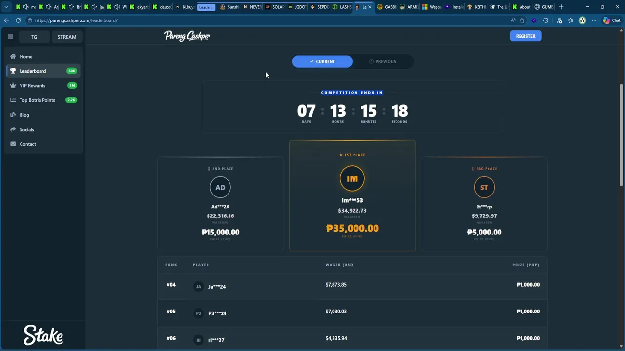The image size is (625, 351).
Task: Click player name ri***27
Action: pyautogui.click(x=216, y=340)
